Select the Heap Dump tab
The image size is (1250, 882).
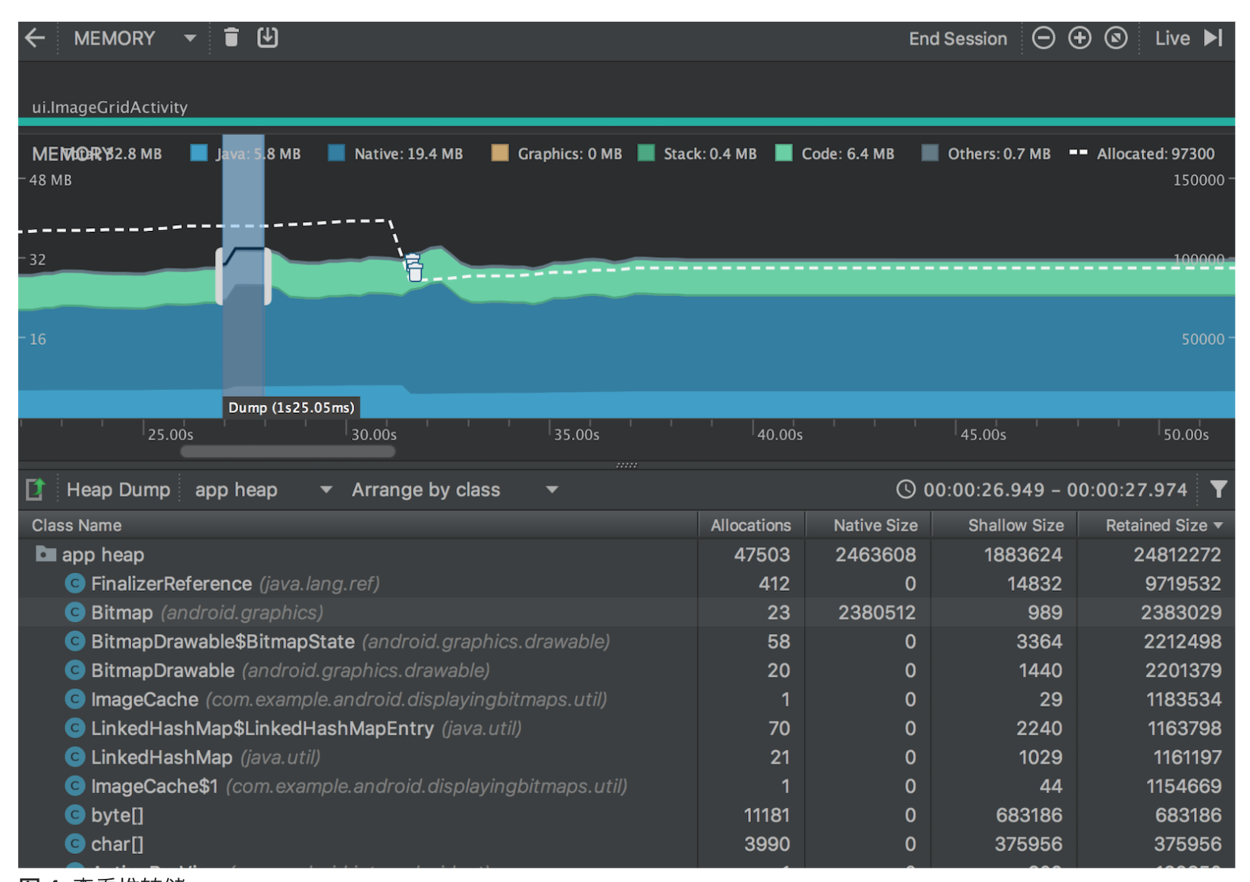(x=118, y=489)
